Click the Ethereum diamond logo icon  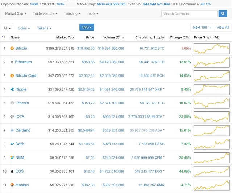tap(12, 62)
